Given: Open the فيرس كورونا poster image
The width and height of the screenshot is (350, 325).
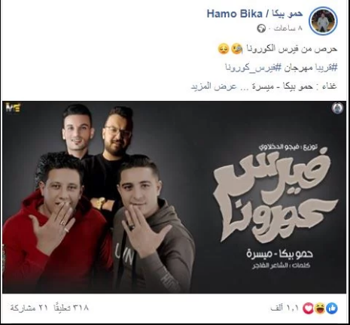Looking at the screenshot, I should coord(174,197).
